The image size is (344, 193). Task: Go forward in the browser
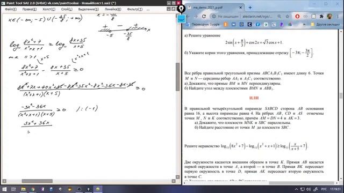[196, 17]
